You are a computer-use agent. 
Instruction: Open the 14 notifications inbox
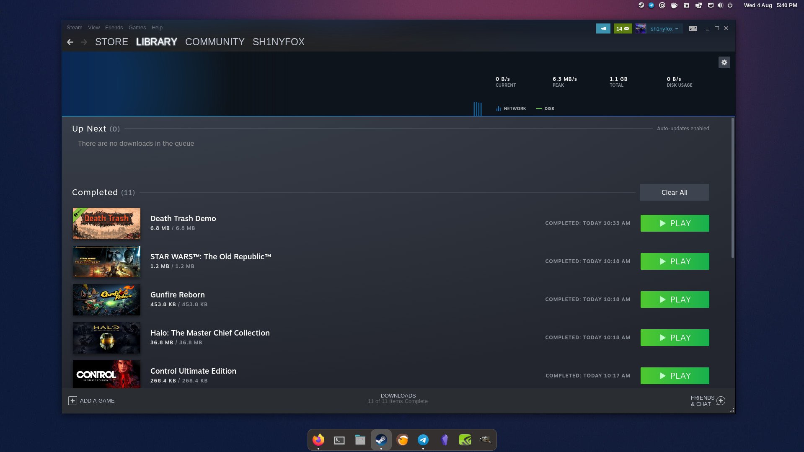[x=623, y=28]
